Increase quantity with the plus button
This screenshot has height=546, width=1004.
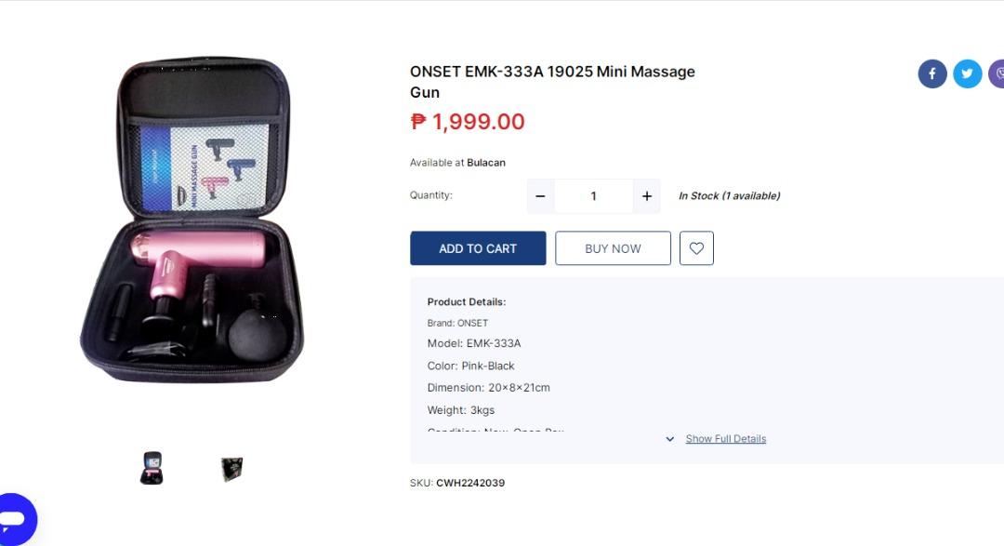tap(647, 196)
